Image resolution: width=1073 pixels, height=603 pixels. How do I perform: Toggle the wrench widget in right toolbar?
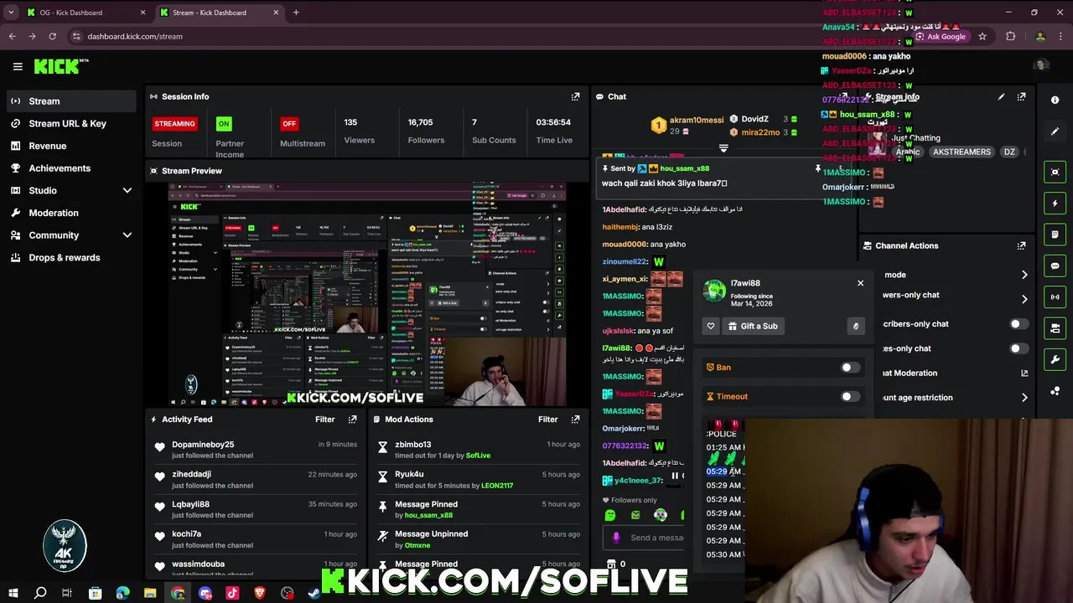1055,359
